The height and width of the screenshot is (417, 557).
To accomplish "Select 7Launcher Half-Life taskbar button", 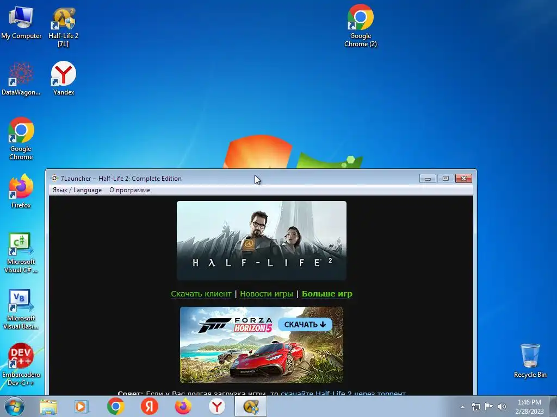I will point(250,406).
